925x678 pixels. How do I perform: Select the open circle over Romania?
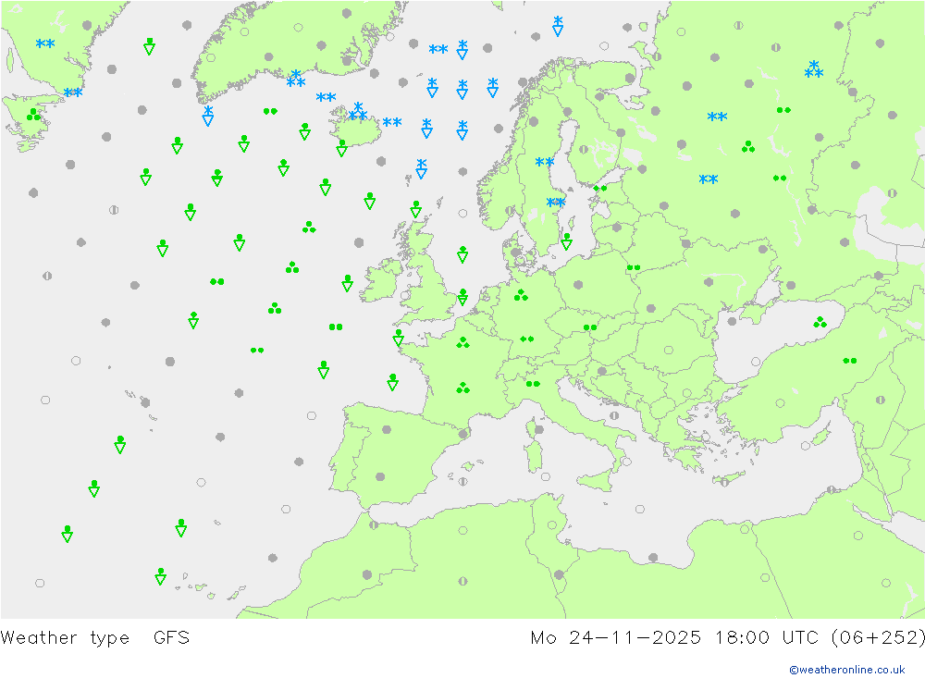(x=669, y=350)
